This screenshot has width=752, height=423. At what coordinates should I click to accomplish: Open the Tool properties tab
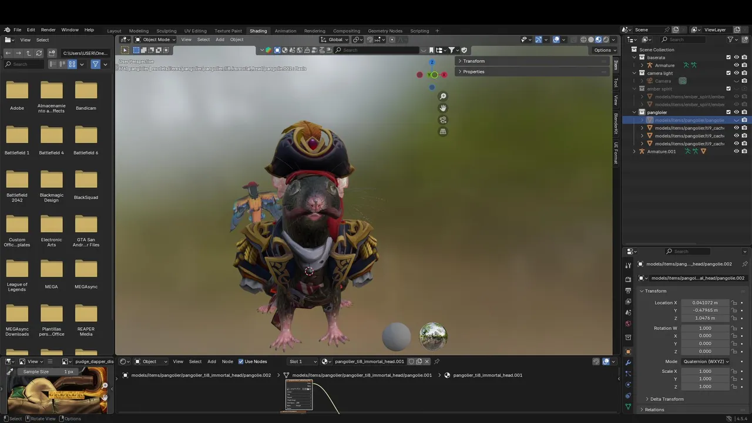tap(628, 266)
